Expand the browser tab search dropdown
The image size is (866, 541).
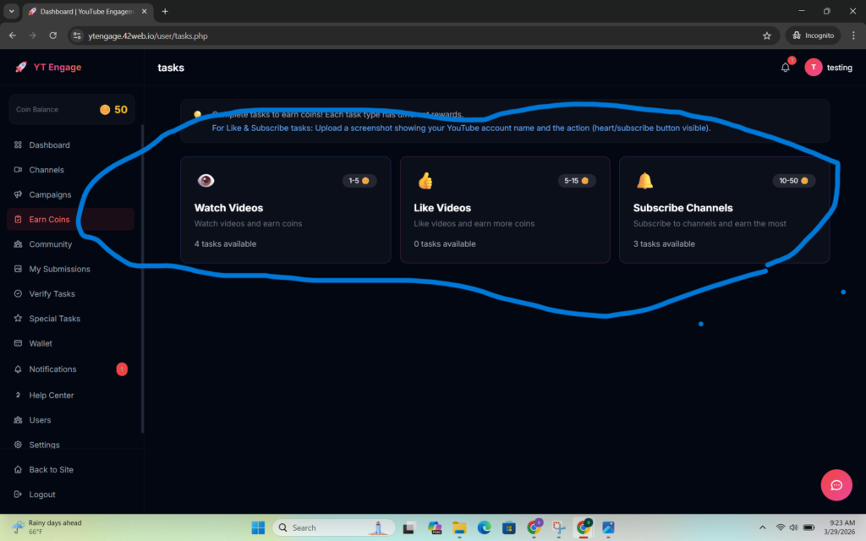pos(11,11)
